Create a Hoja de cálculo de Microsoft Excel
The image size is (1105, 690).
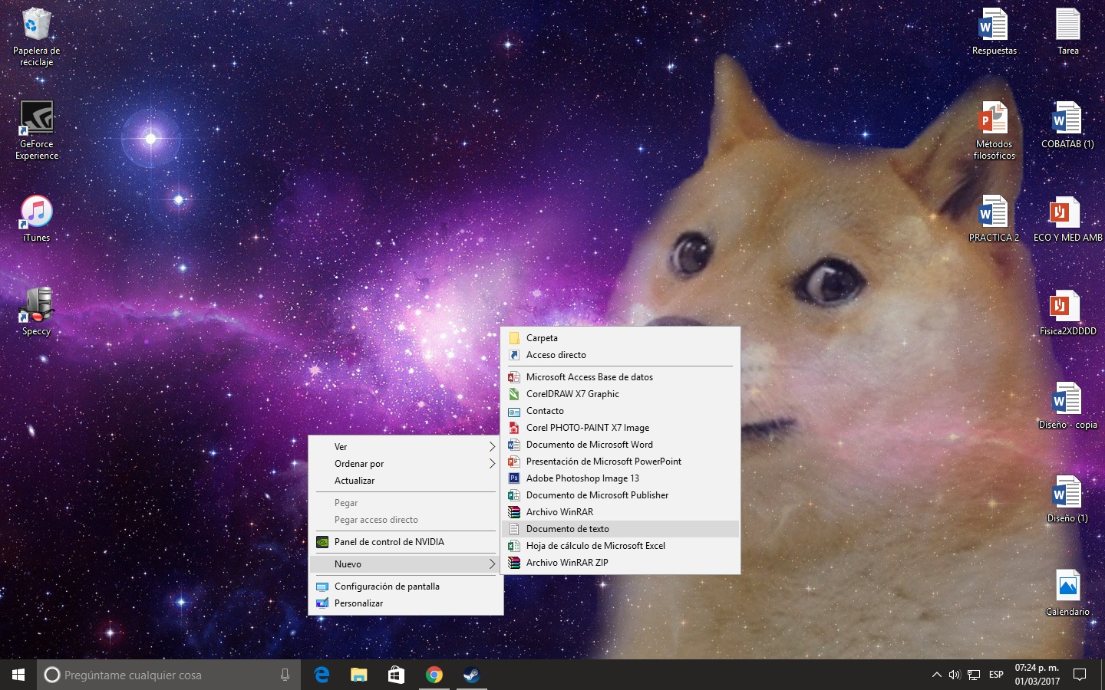[x=620, y=546]
